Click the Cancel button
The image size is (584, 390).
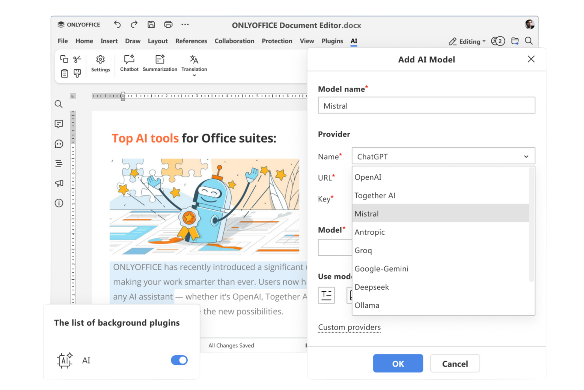455,364
